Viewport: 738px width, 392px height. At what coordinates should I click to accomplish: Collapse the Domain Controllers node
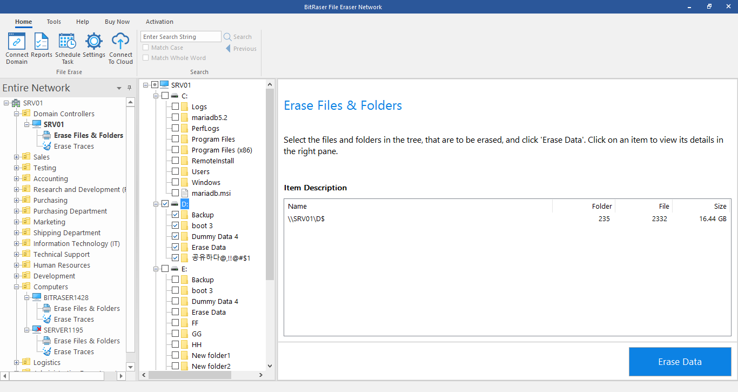16,114
